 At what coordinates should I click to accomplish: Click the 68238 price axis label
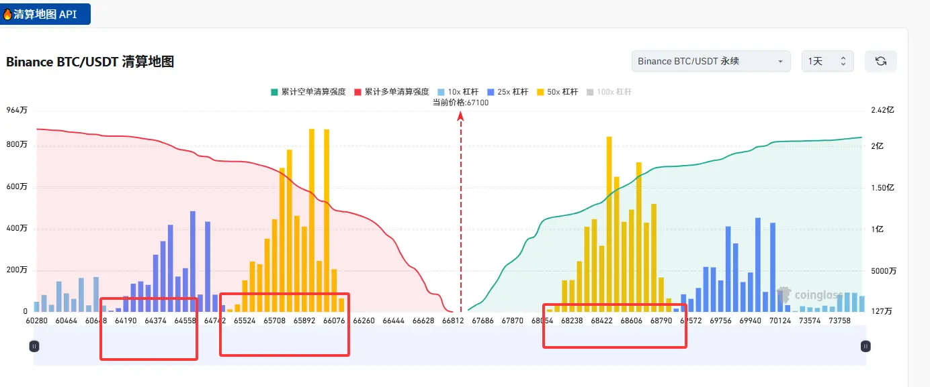(572, 321)
